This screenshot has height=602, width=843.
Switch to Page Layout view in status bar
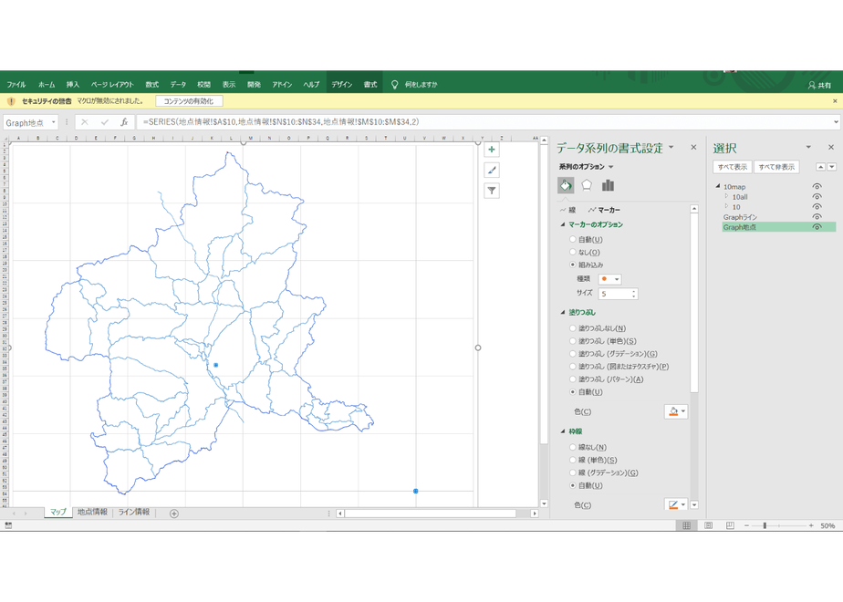tap(709, 525)
